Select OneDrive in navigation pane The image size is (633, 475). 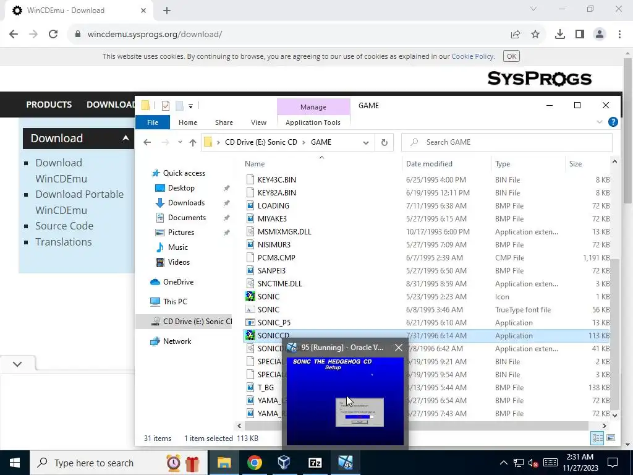pos(178,282)
